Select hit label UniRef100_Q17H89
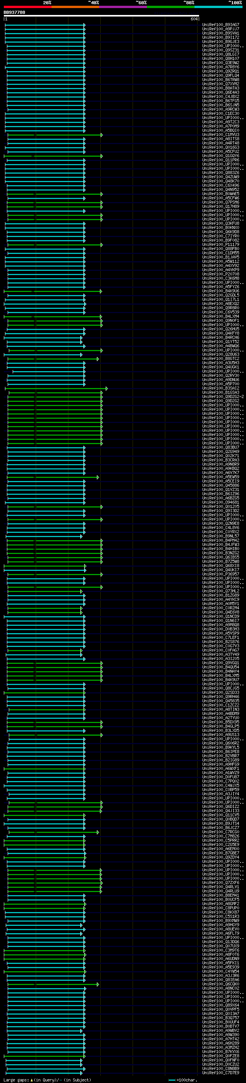 coord(221,206)
